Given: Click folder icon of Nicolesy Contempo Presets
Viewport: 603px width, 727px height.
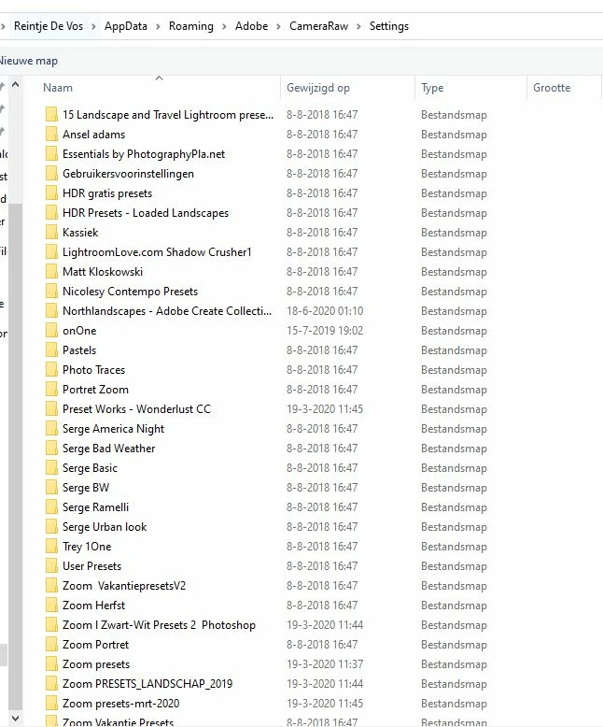Looking at the screenshot, I should coord(51,292).
